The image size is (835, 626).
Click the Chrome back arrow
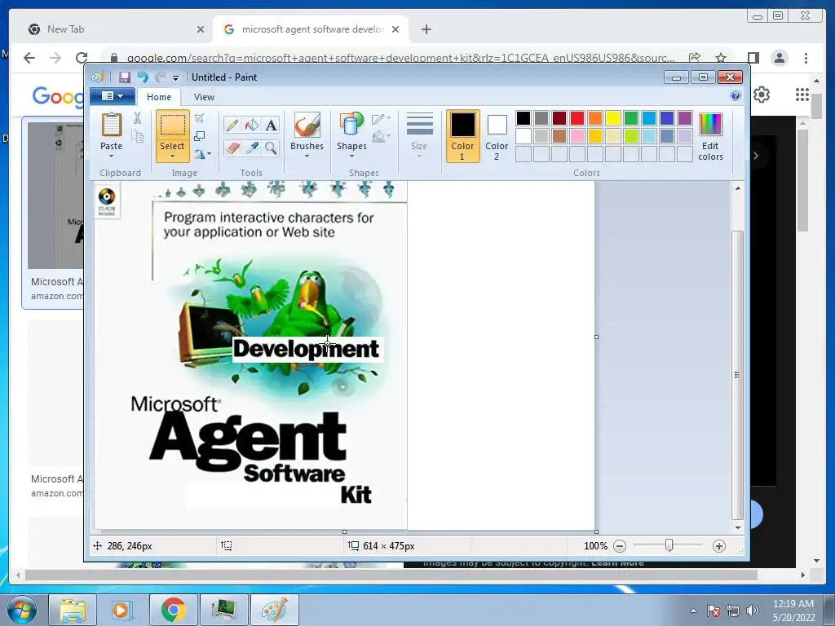point(29,58)
